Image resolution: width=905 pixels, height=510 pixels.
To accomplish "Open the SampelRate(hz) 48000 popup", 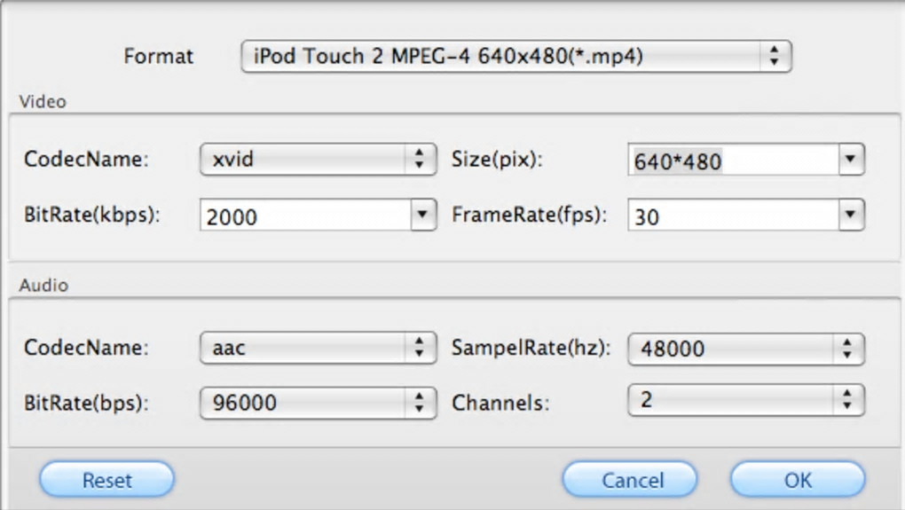I will (x=732, y=348).
